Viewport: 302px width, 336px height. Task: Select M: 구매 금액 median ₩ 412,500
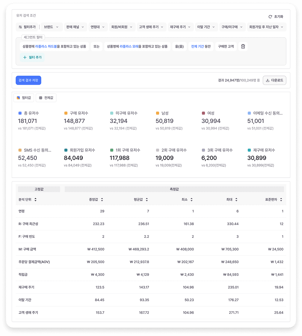96,249
